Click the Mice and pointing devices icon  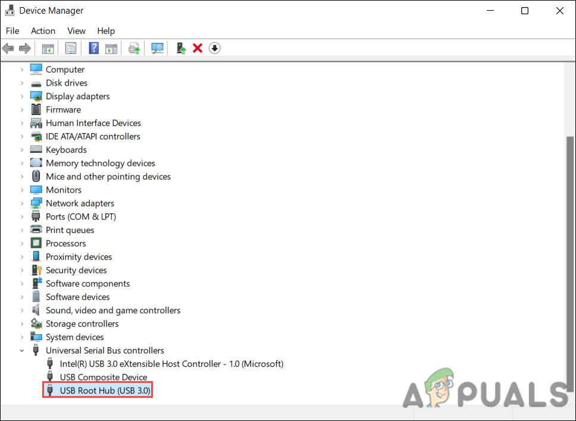(x=36, y=176)
